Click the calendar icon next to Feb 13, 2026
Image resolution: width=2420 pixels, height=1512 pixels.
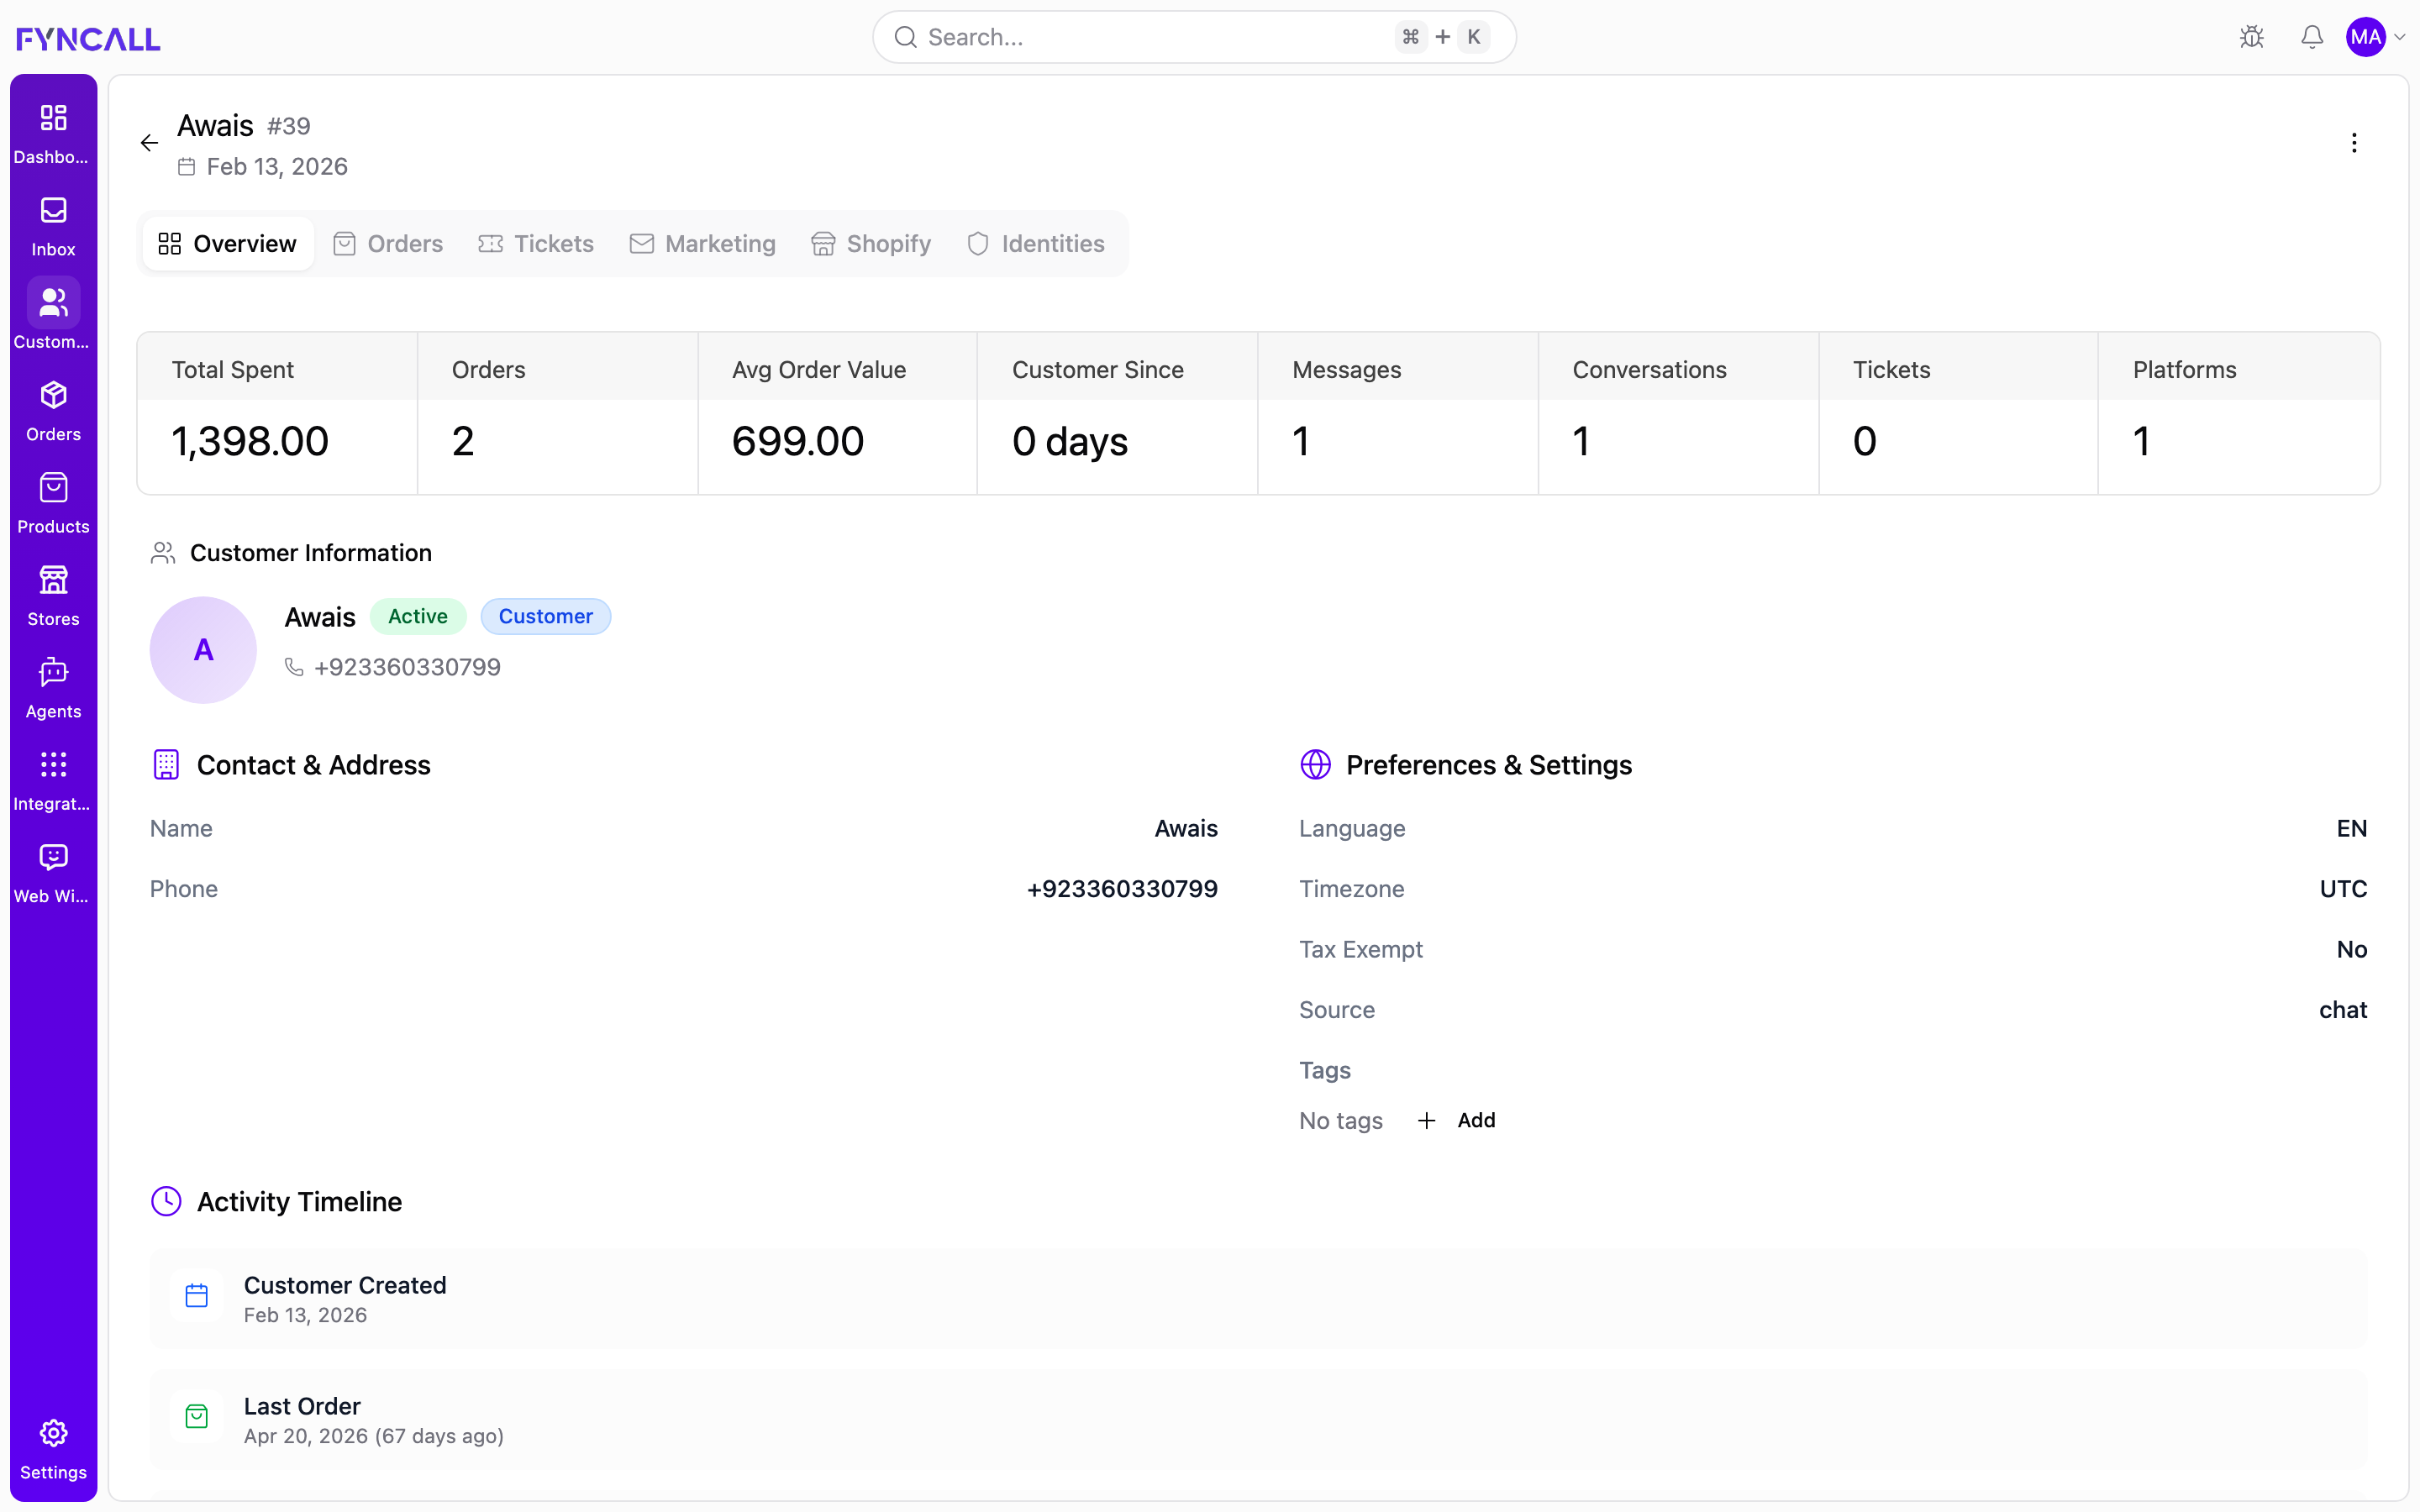click(x=186, y=167)
